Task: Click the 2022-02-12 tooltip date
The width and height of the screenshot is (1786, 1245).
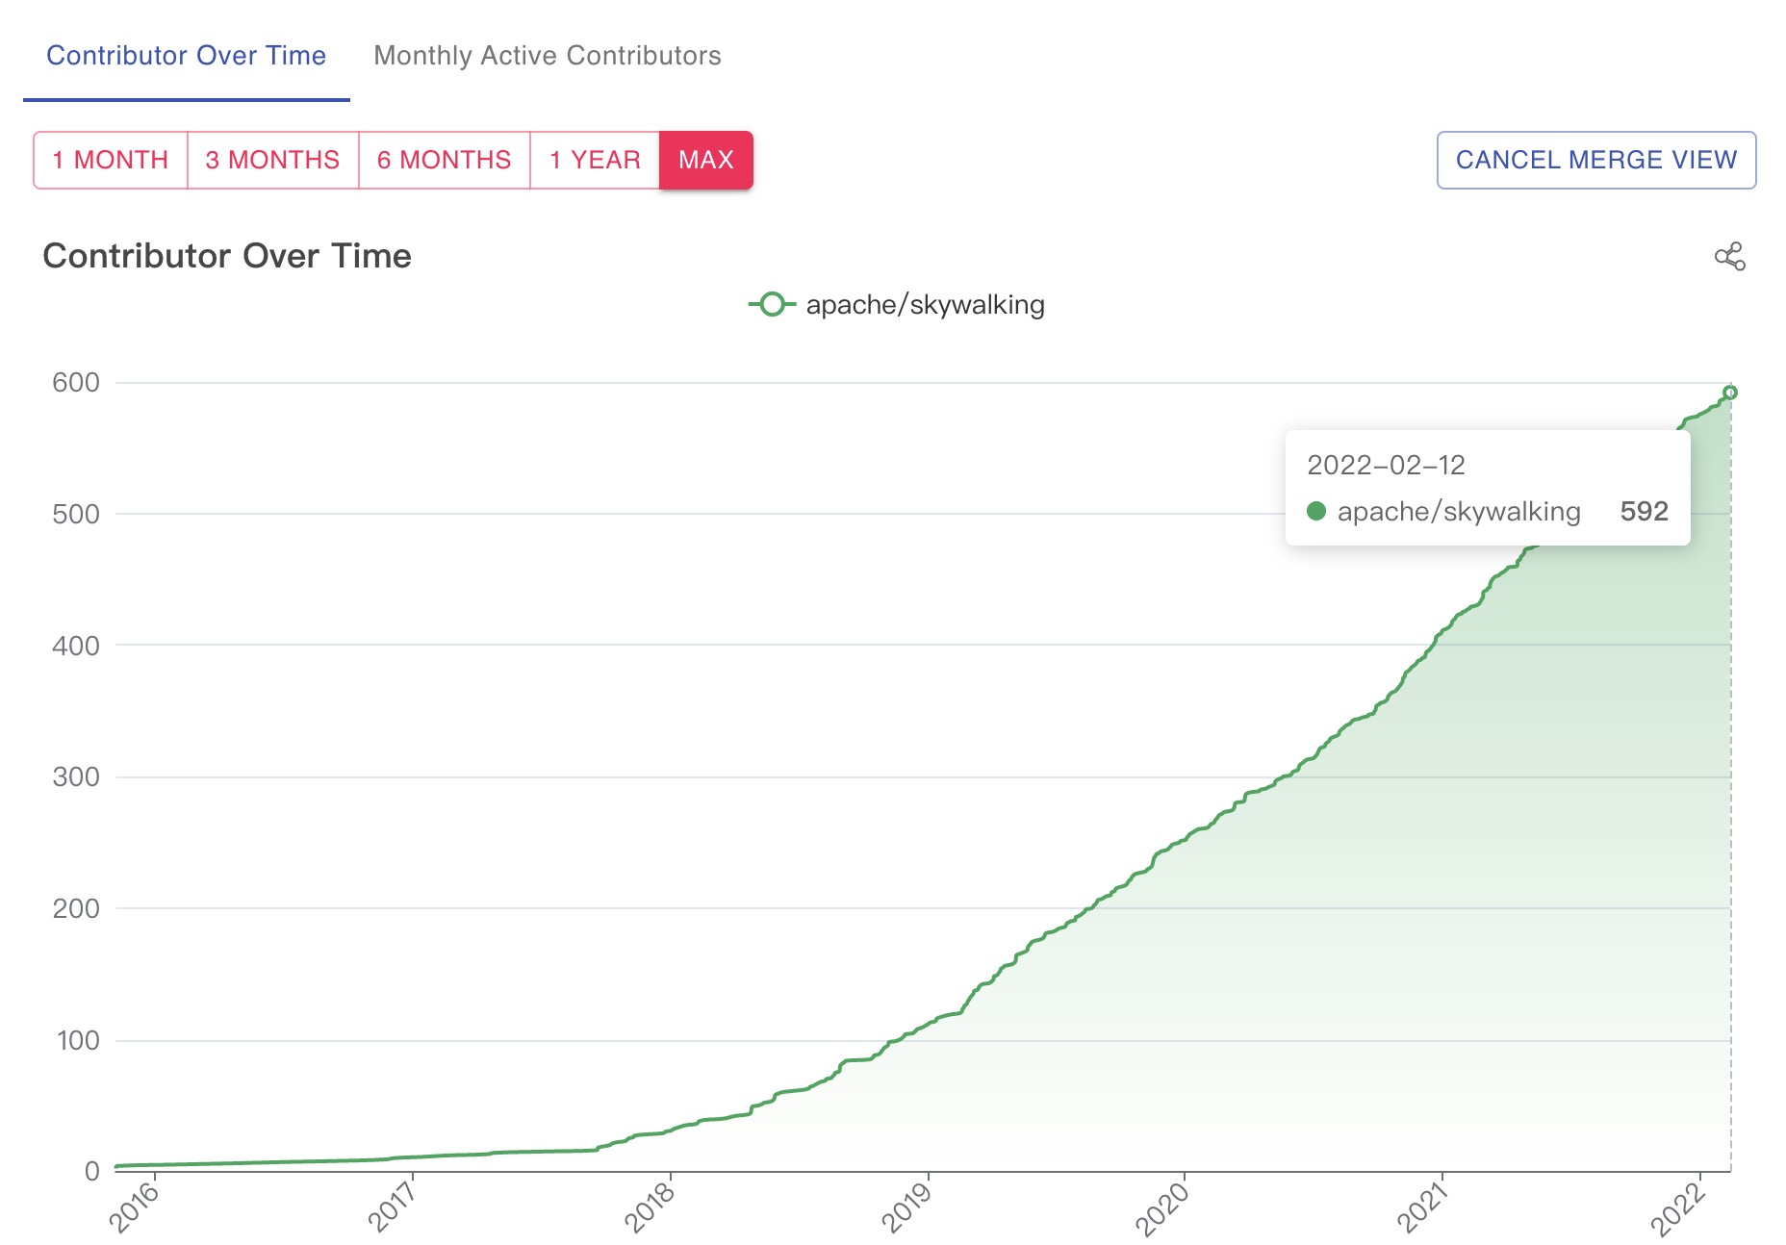Action: tap(1386, 466)
